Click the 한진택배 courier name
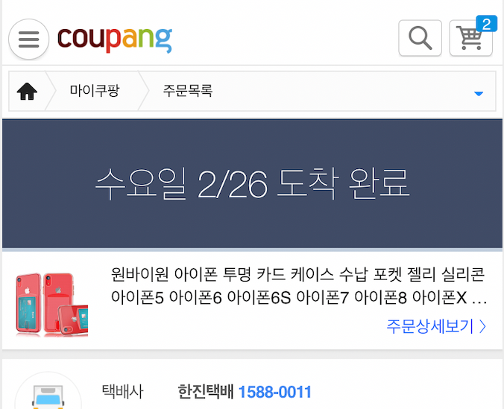 tap(205, 392)
